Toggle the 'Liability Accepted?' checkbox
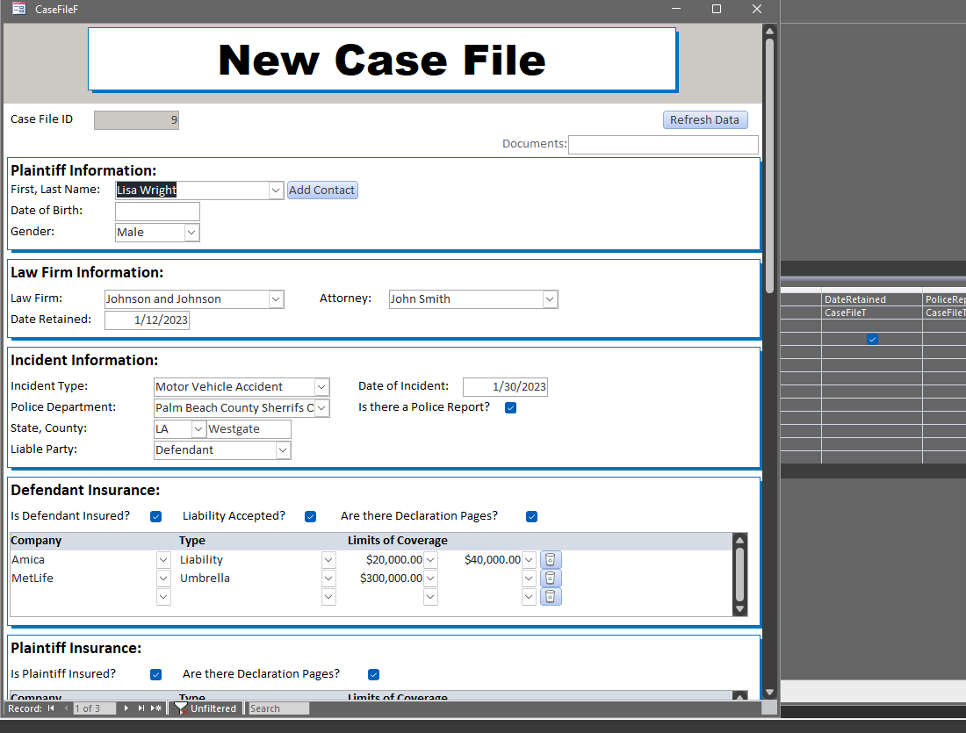The image size is (966, 733). coord(310,516)
